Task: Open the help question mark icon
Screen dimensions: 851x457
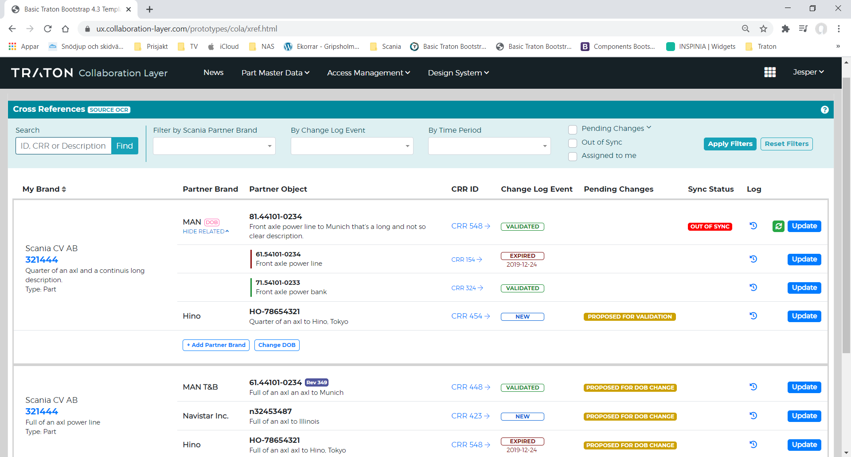Action: [x=824, y=110]
